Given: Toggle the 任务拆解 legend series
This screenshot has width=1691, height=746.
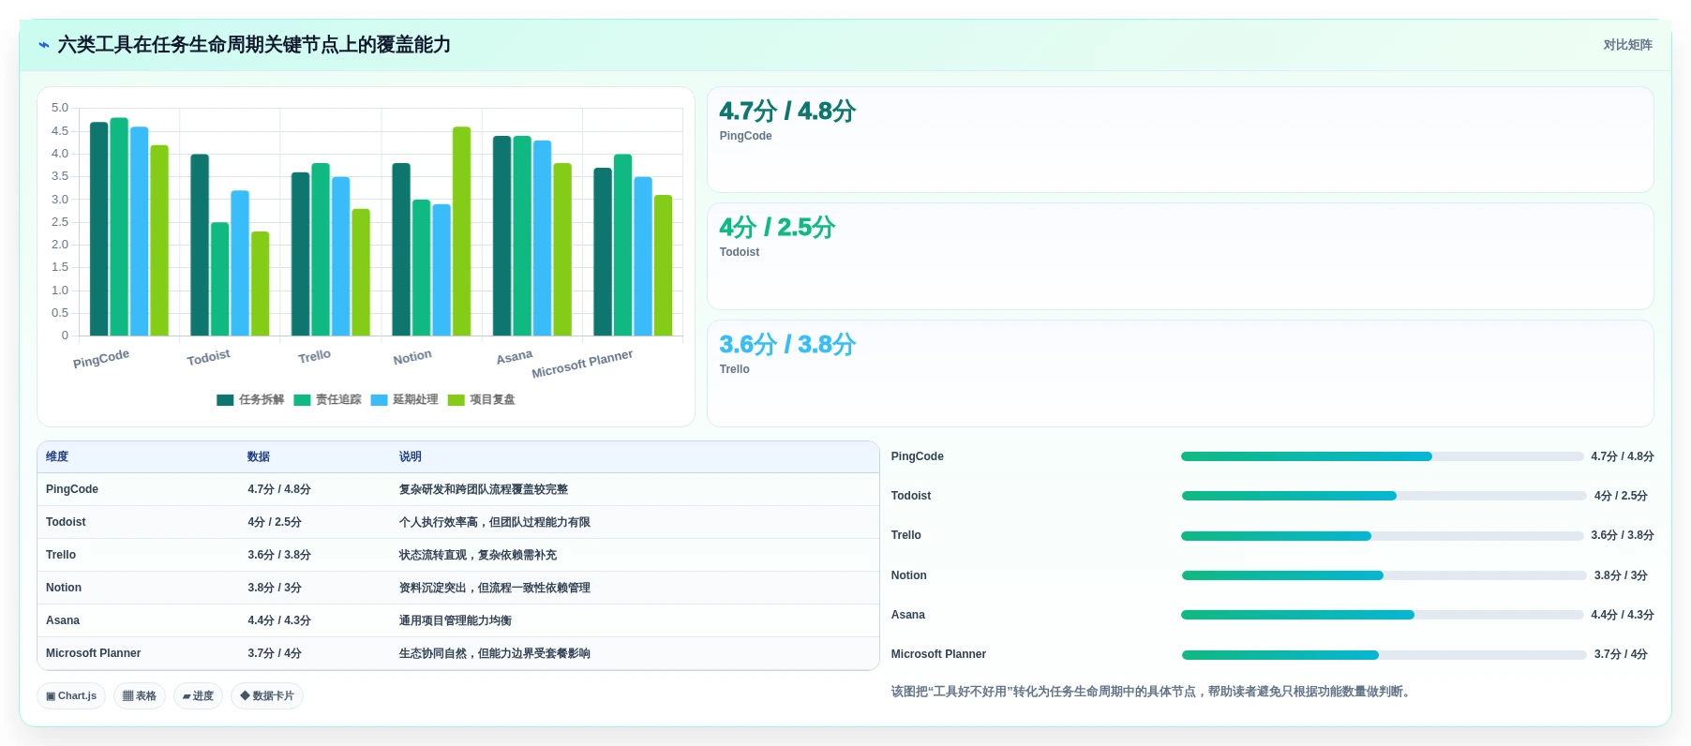Looking at the screenshot, I should [250, 399].
